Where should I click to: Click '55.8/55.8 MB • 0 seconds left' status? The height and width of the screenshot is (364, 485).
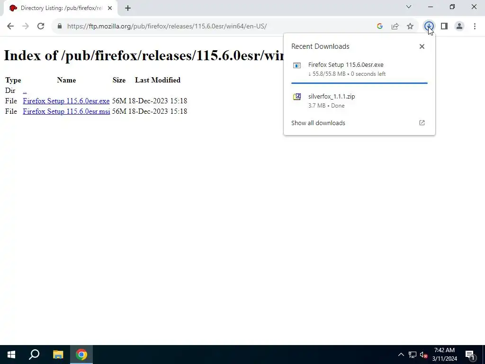tap(347, 74)
